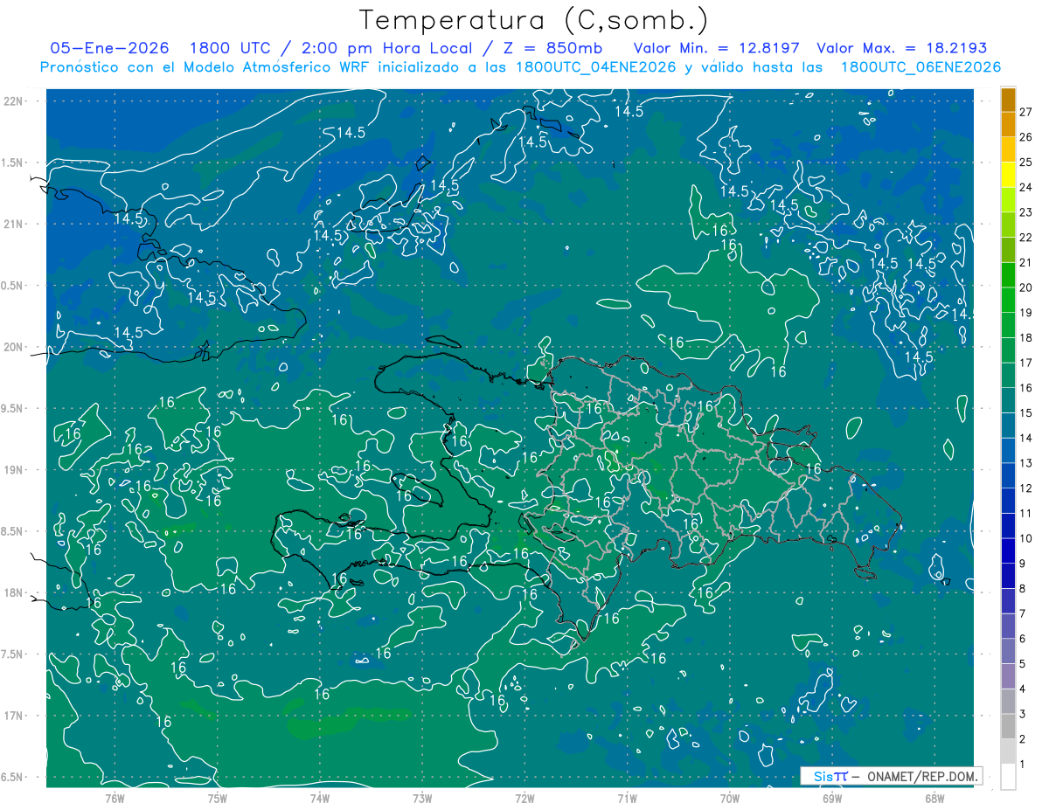Image resolution: width=1049 pixels, height=810 pixels.
Task: Click the '22N' latitude axis label
Action: coord(12,100)
